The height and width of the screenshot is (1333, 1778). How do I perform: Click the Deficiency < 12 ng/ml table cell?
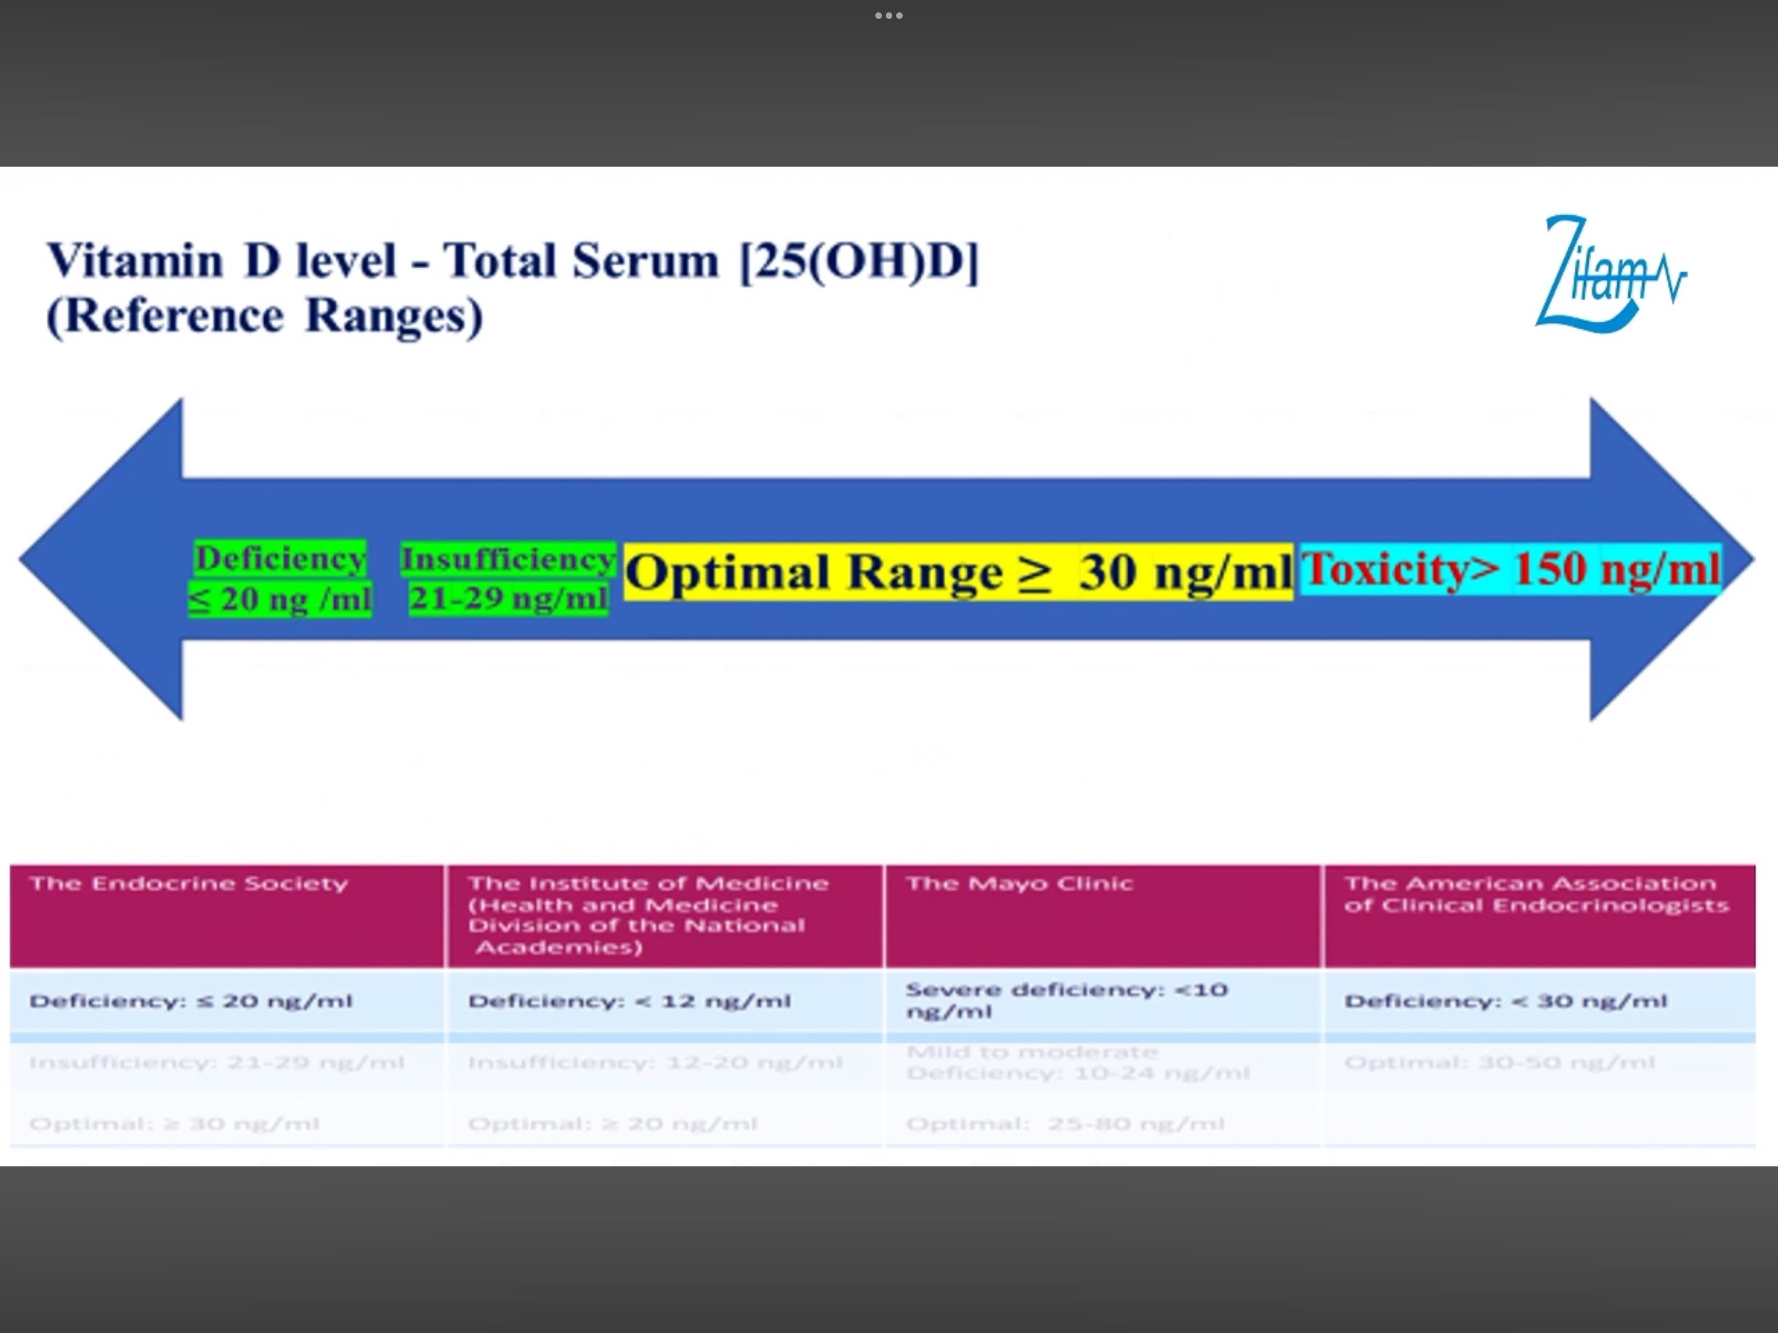point(629,1001)
